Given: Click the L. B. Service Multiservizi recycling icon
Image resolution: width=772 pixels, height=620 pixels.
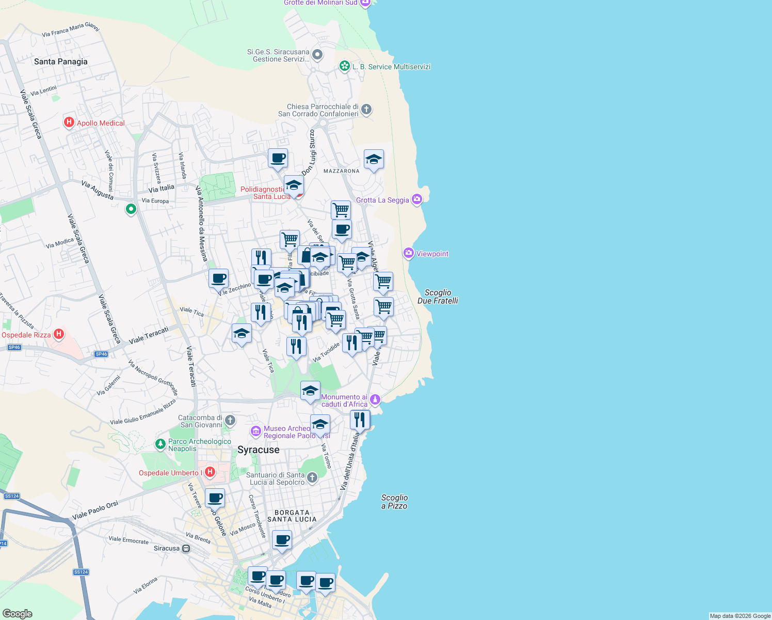Looking at the screenshot, I should click(x=344, y=66).
